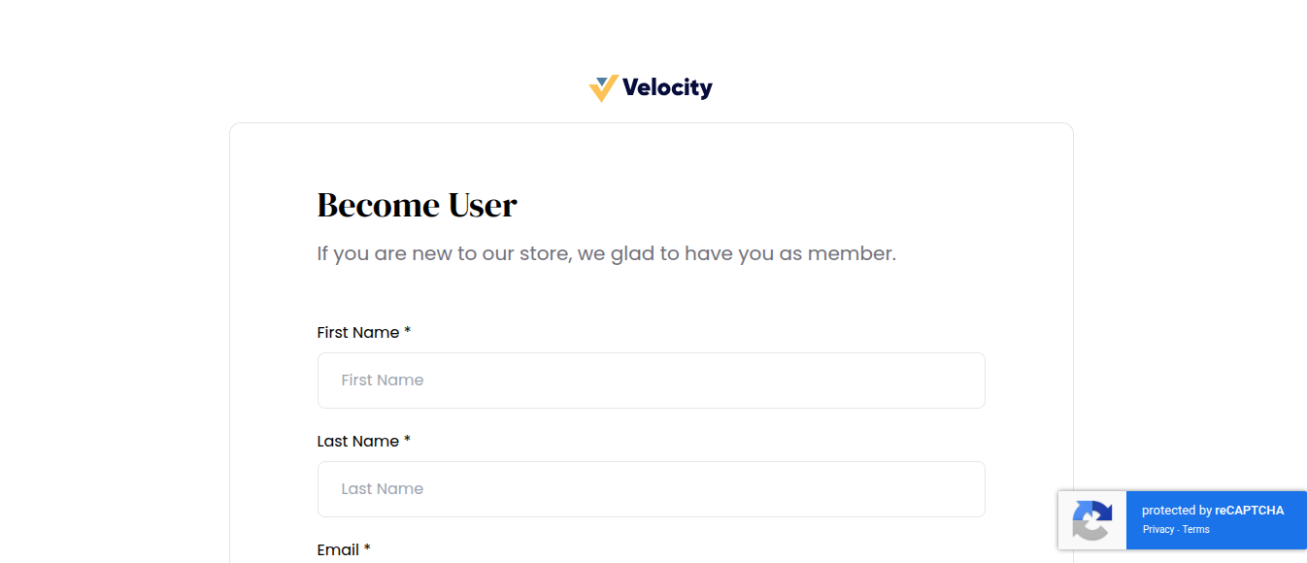Click the Last Name field label

point(357,441)
